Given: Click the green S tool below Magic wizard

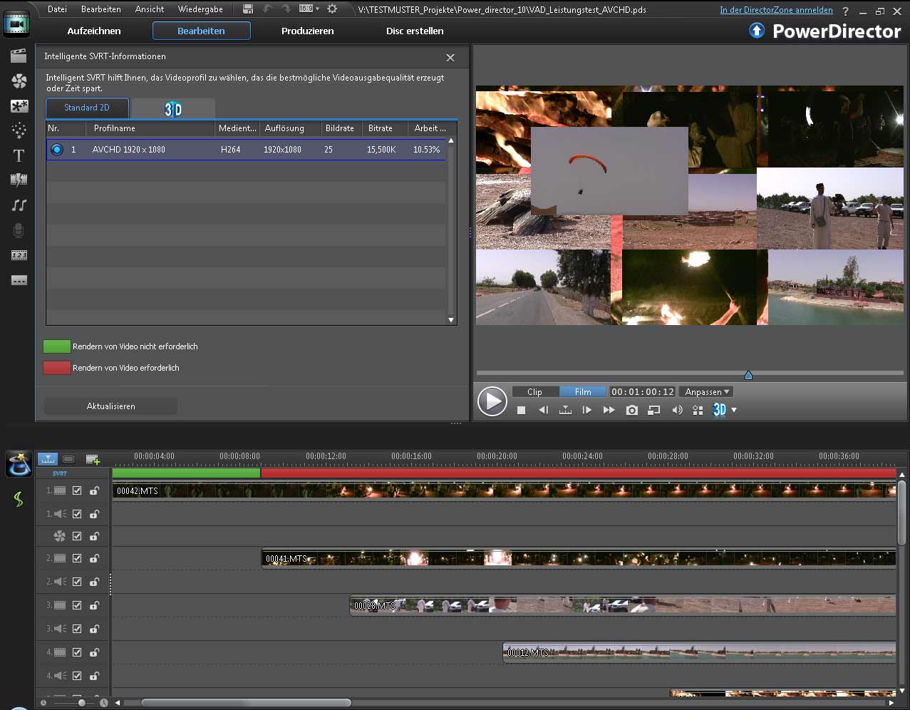Looking at the screenshot, I should coord(19,499).
